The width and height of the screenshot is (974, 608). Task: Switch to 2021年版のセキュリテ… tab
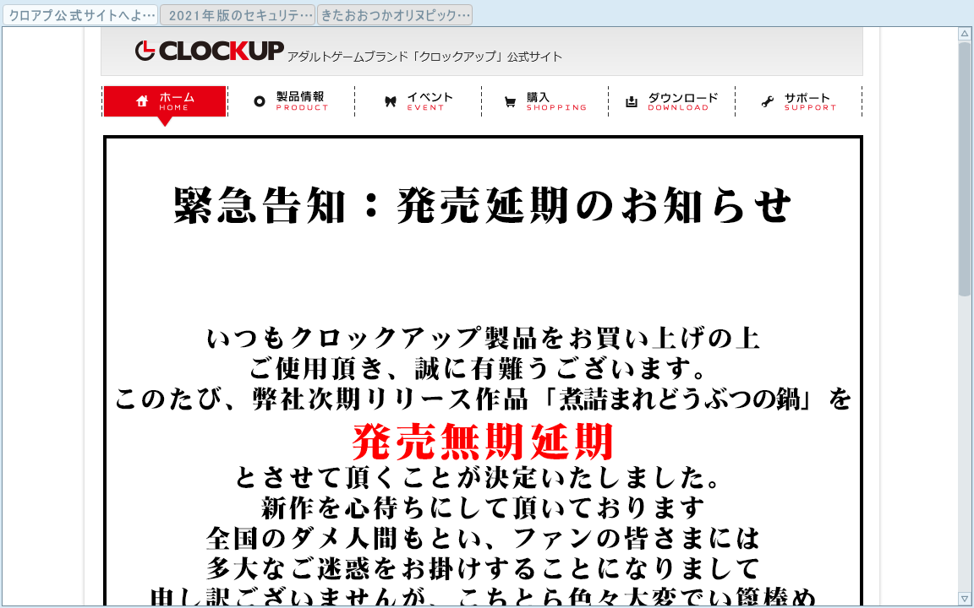click(238, 15)
